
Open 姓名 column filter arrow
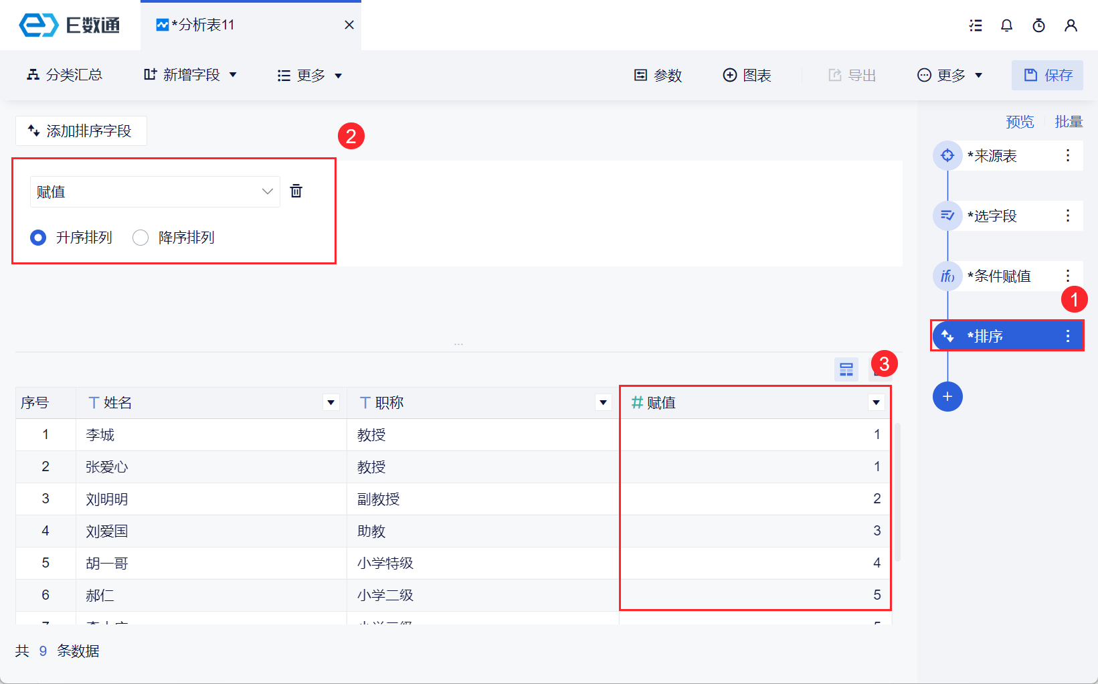331,403
